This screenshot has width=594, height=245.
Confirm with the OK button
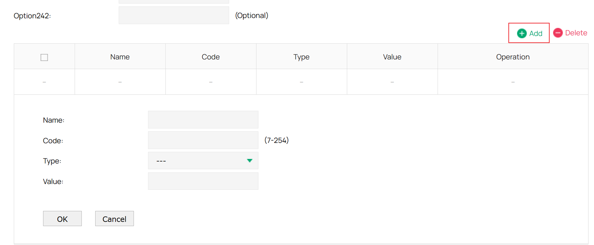coord(62,218)
